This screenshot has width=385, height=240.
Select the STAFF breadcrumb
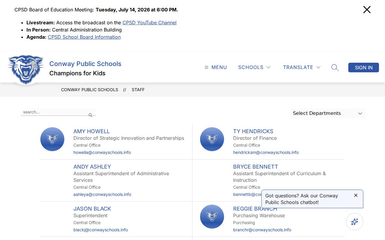click(x=138, y=90)
